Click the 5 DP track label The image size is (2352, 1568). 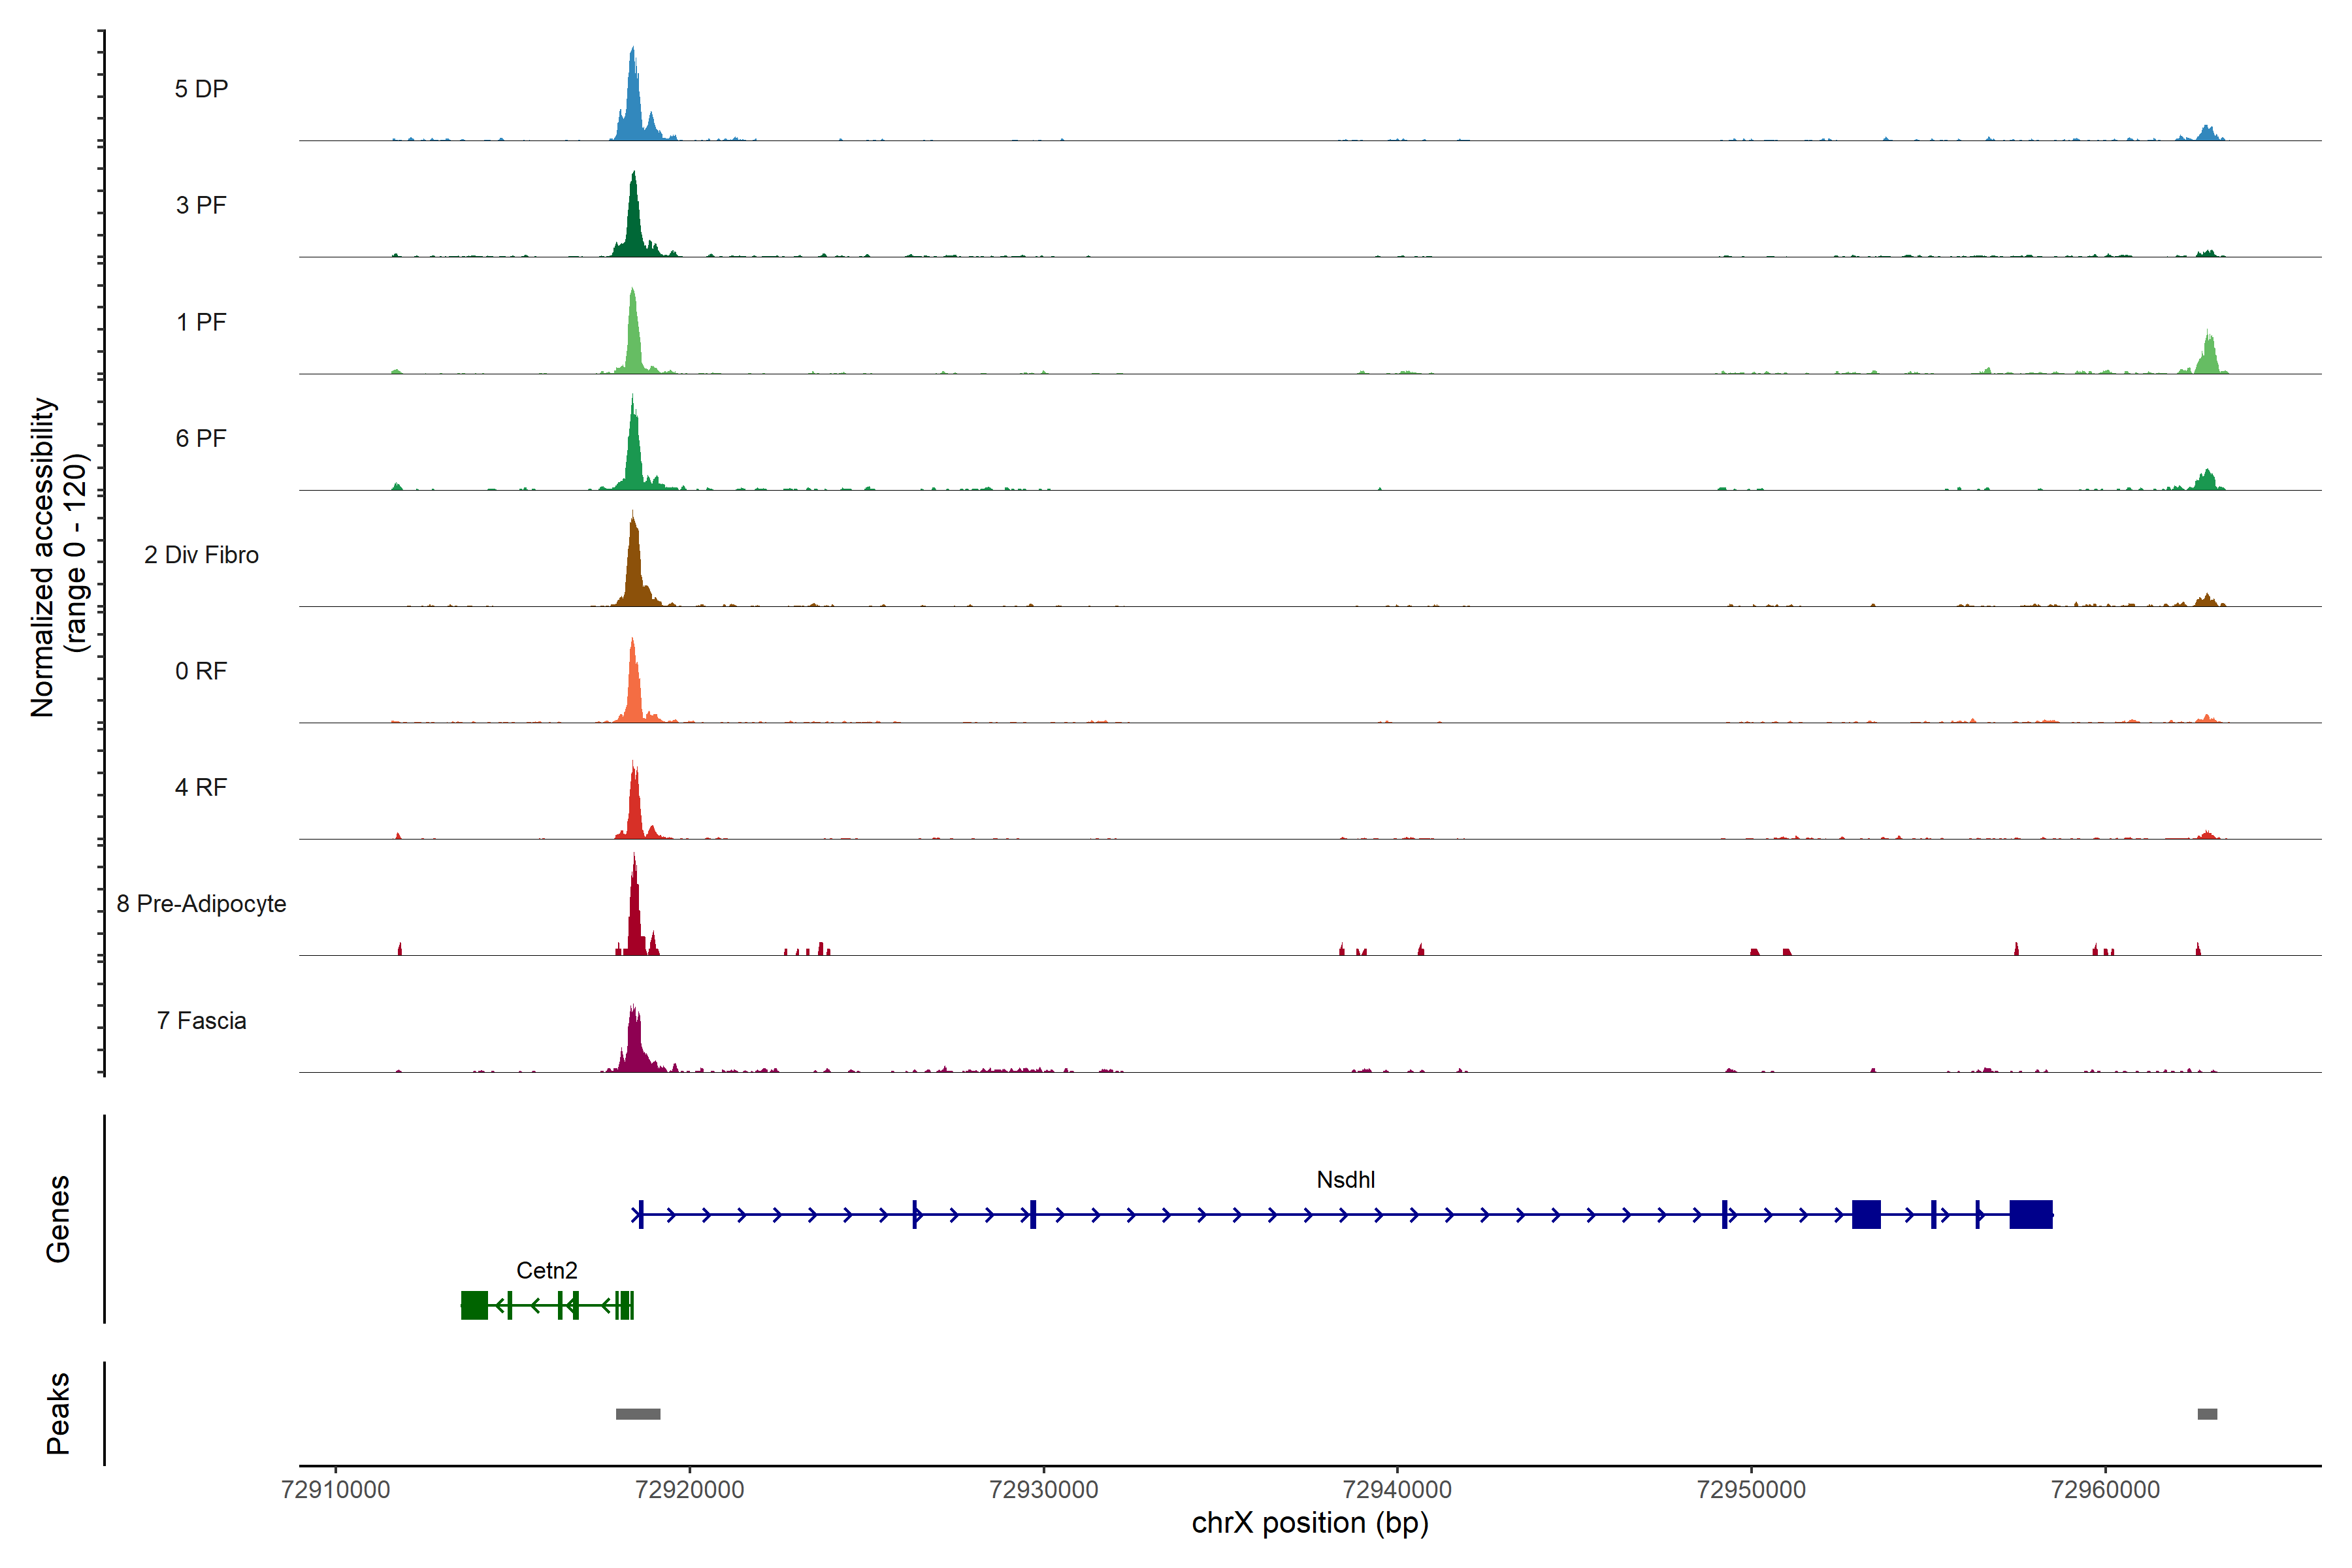click(201, 89)
